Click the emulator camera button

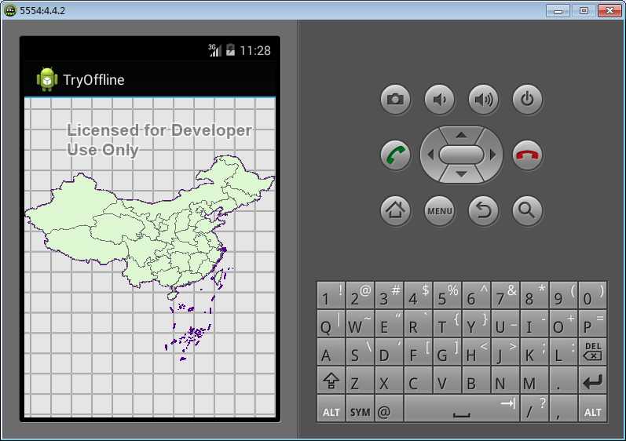395,99
